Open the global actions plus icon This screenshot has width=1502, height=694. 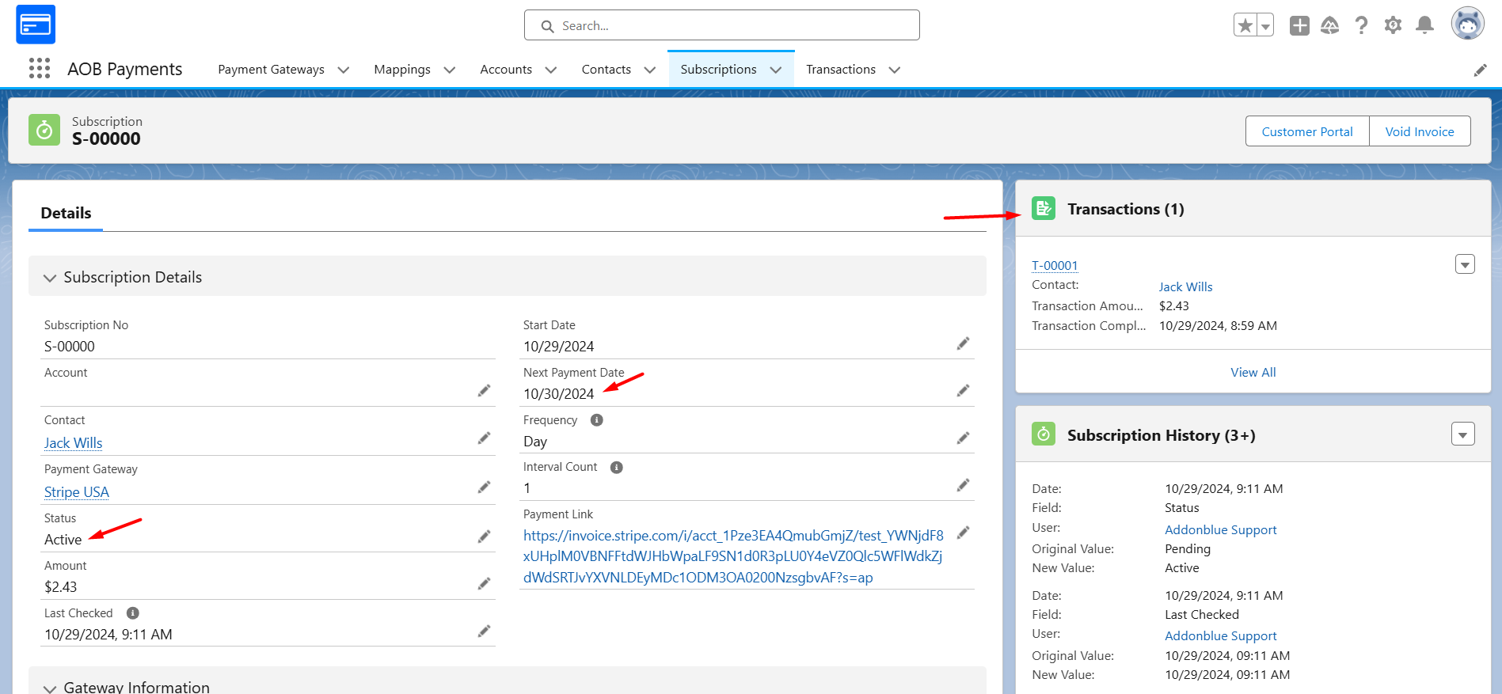click(1299, 25)
